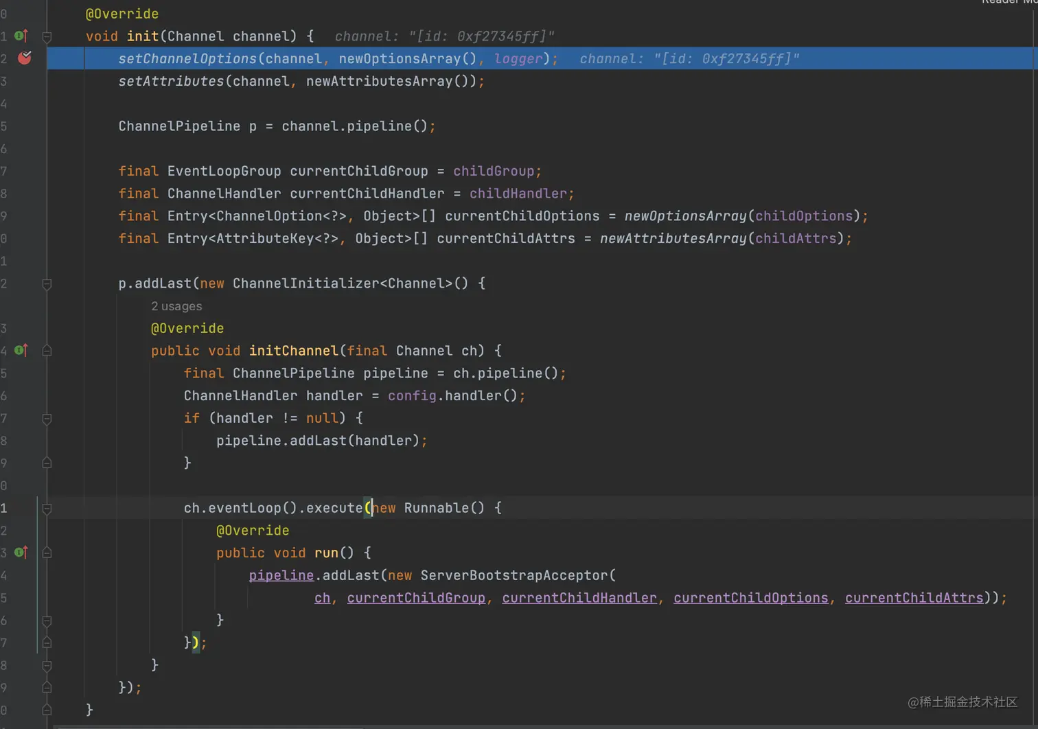Collapse the init method using its fold marker
This screenshot has width=1038, height=729.
pyautogui.click(x=47, y=36)
